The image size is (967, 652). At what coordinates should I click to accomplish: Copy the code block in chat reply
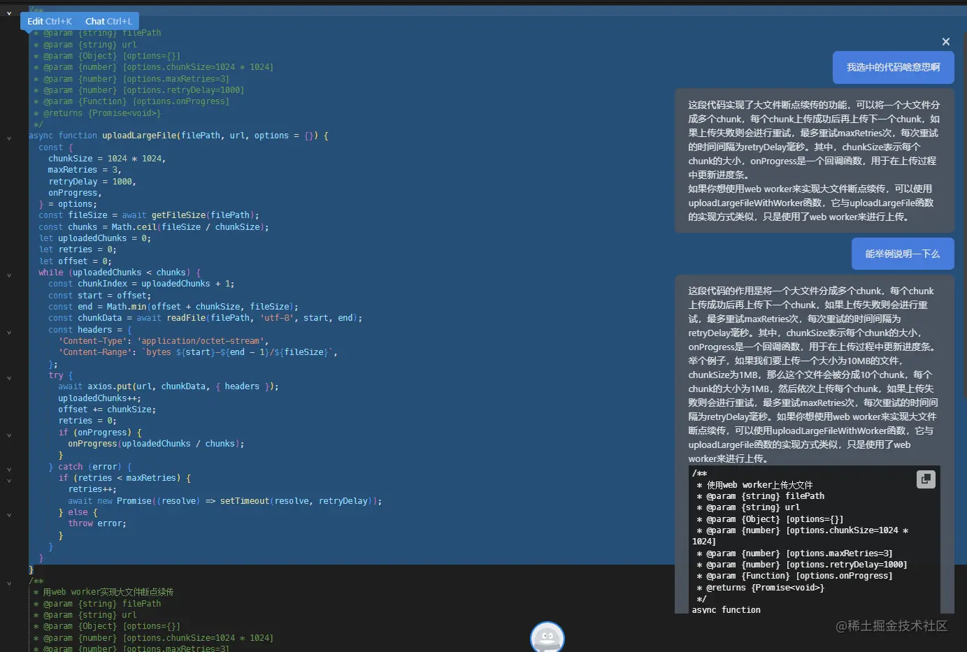[x=926, y=479]
